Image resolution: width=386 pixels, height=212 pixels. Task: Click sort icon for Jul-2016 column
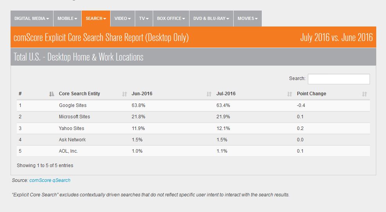[x=289, y=94]
